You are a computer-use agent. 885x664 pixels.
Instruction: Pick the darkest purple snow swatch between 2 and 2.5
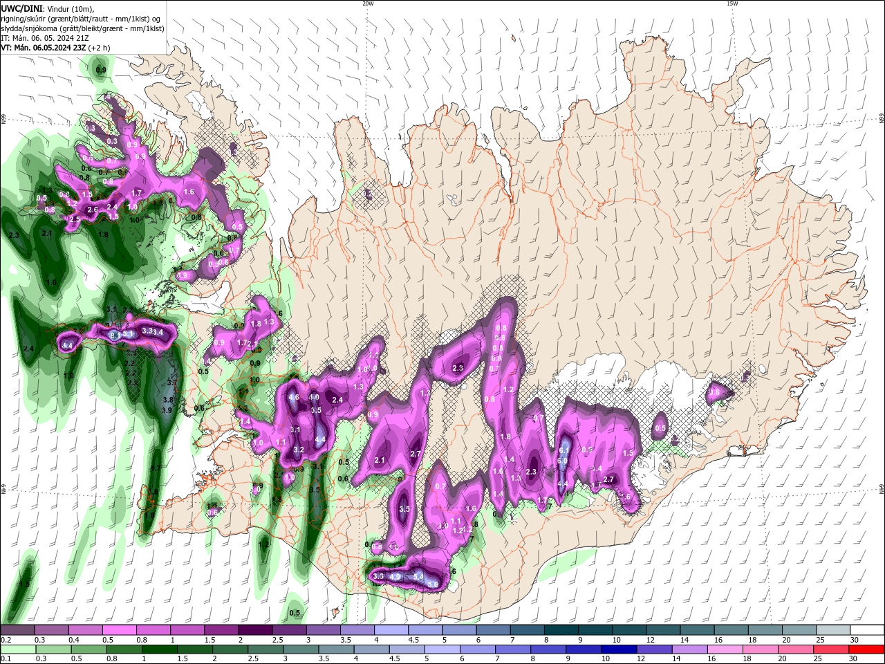254,630
